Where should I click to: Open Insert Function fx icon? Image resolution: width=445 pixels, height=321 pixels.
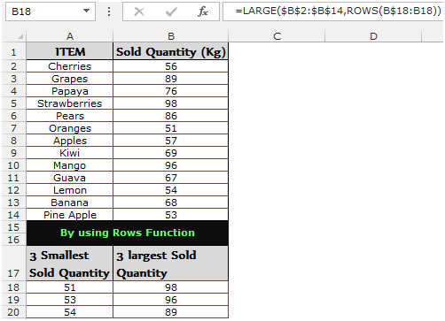tap(203, 11)
